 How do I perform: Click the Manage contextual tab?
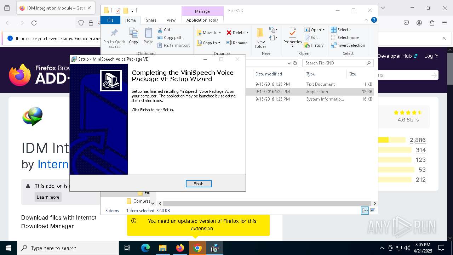[202, 11]
